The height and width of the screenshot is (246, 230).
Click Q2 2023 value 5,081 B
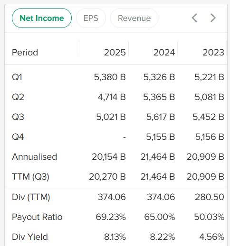[210, 97]
